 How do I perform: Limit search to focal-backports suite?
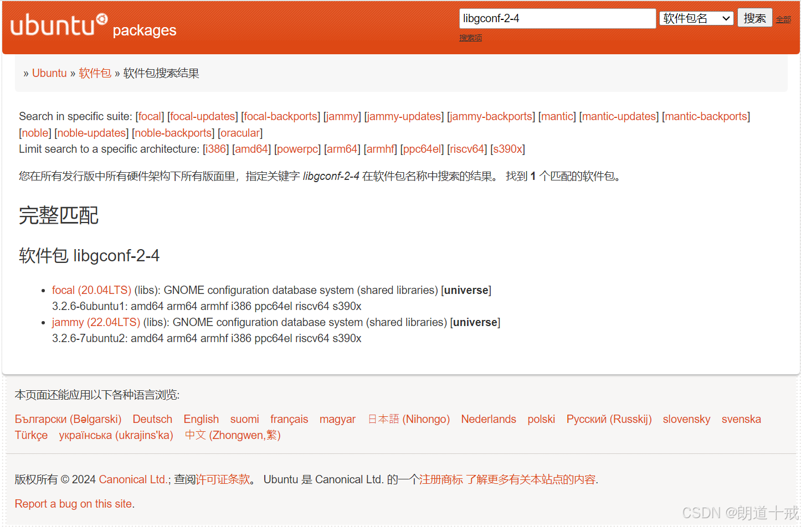[x=280, y=116]
